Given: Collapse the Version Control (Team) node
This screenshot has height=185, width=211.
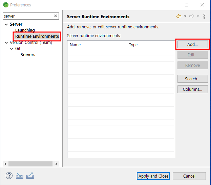Looking at the screenshot, I should tap(6, 43).
